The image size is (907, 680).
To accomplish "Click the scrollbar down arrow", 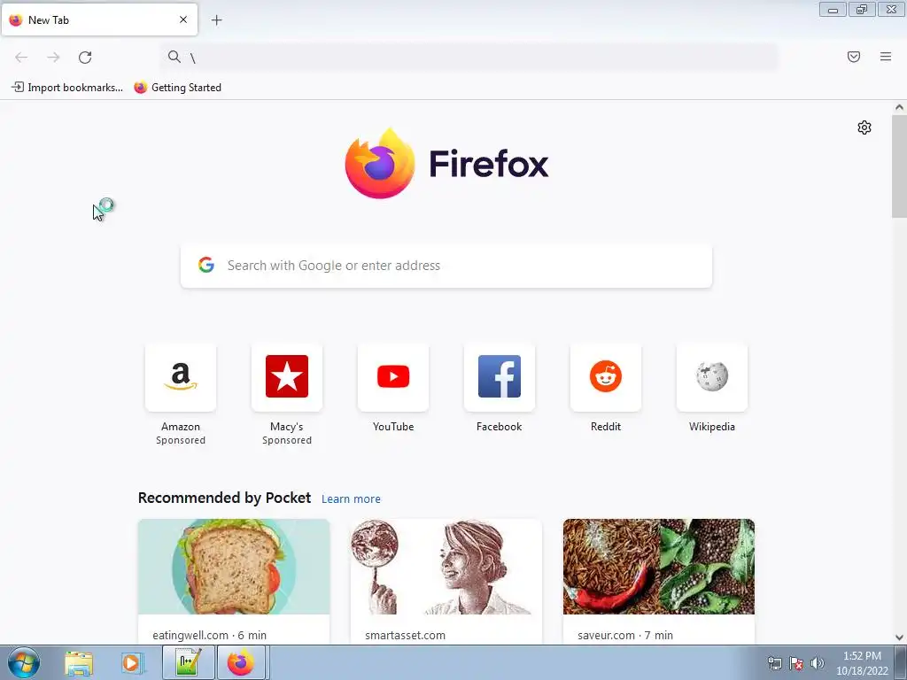I will point(899,637).
